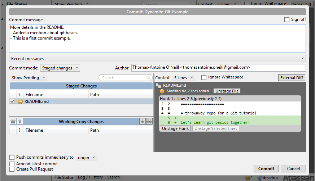315x181 pixels.
Task: Click the unstage selected single down arrow icon
Action: pyautogui.click(x=143, y=121)
